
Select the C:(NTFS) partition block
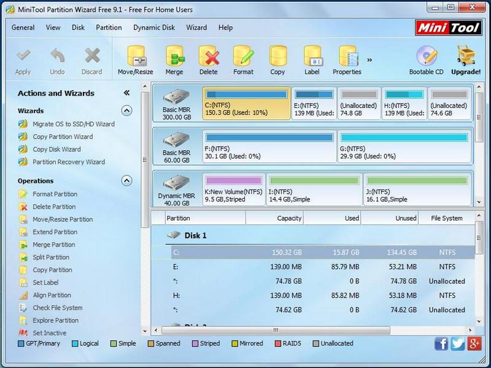247,103
